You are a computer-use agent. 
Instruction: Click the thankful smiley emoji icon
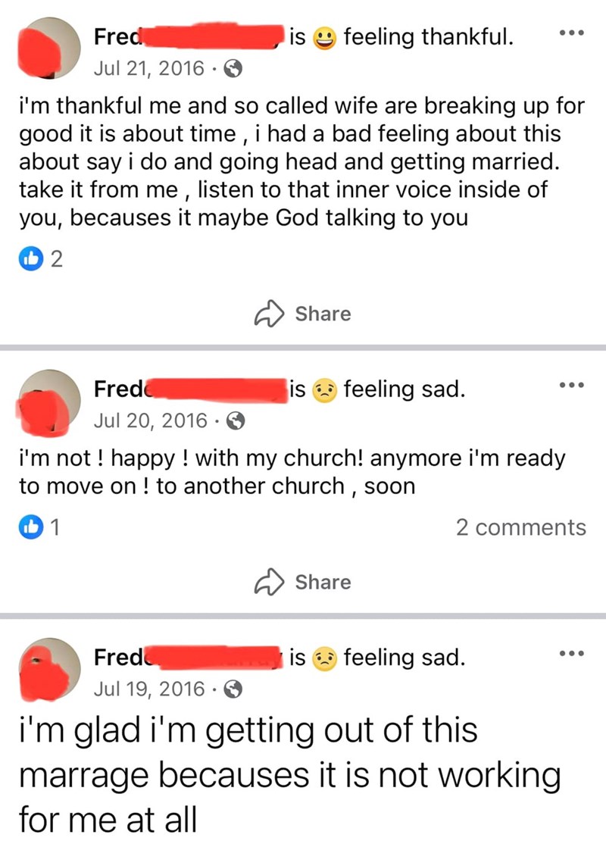click(325, 36)
